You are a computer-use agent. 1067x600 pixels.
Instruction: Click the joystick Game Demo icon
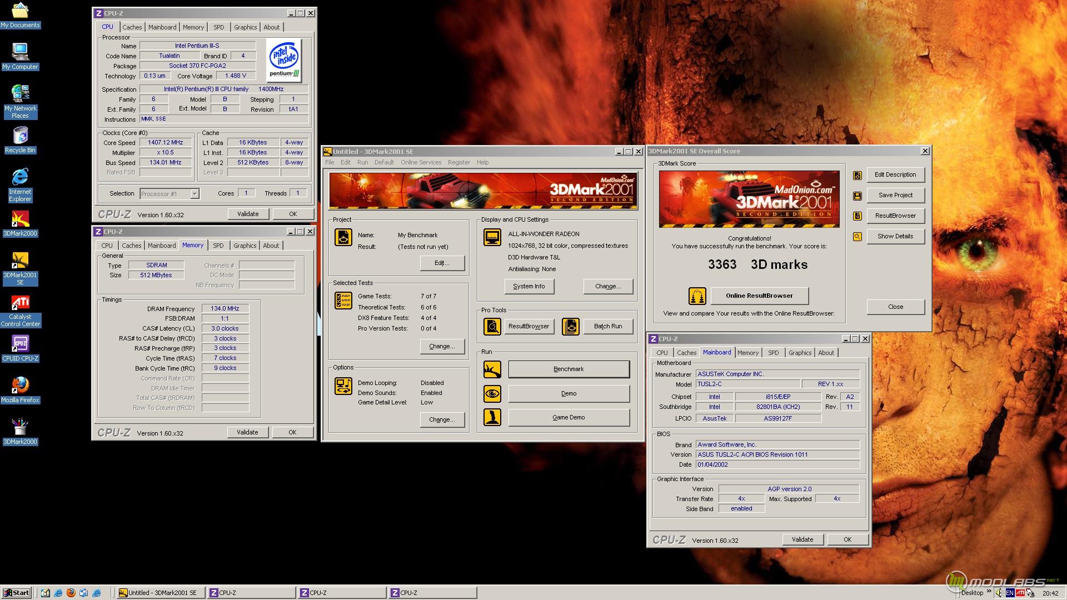pyautogui.click(x=492, y=418)
